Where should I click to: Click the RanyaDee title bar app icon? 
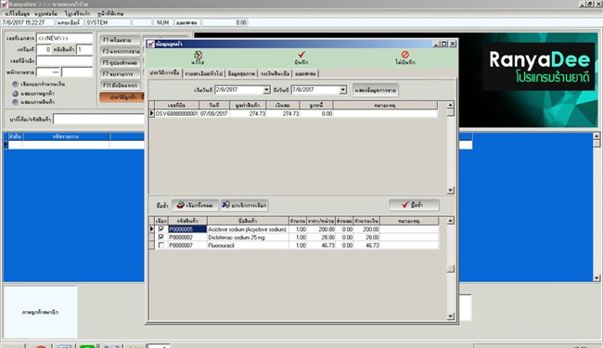coord(5,5)
